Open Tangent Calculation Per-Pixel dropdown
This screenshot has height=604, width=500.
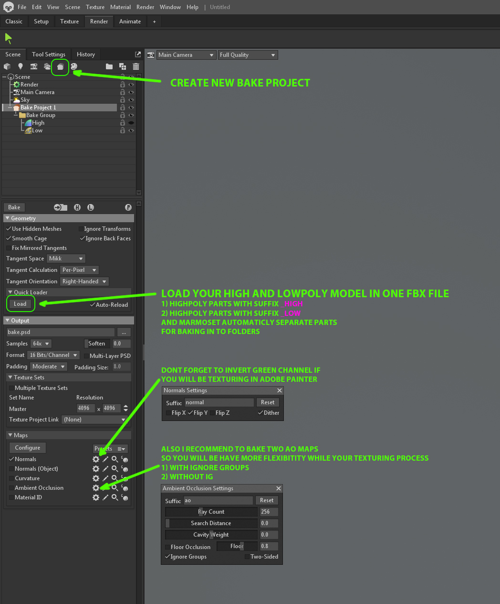tap(80, 270)
